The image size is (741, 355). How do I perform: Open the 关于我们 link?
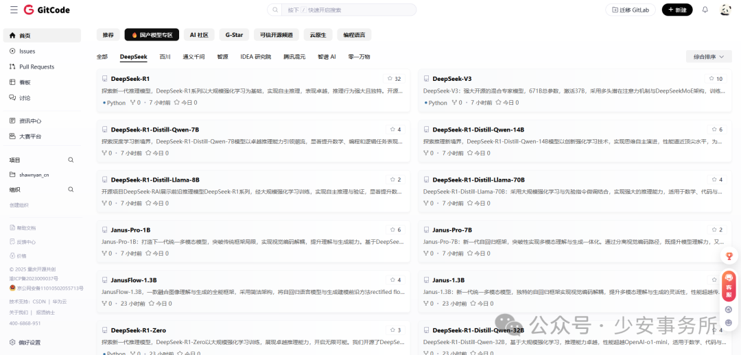coord(19,313)
